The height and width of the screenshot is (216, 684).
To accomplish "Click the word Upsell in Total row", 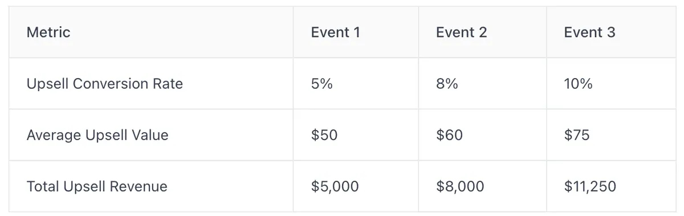I will (82, 187).
